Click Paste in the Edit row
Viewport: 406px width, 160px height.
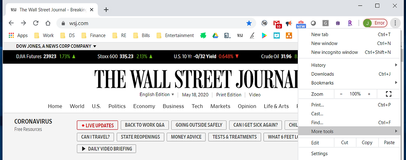coord(390,143)
